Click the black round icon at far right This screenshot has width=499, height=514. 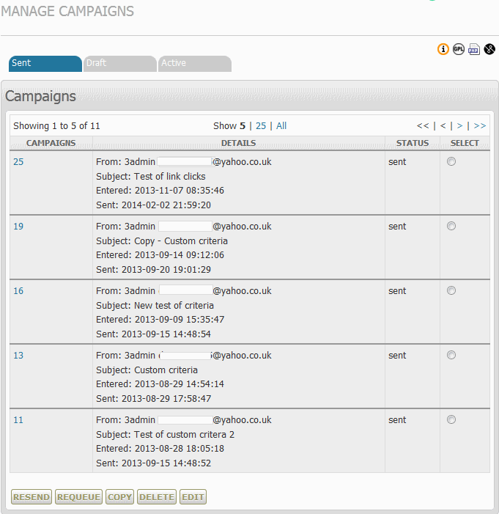[489, 49]
